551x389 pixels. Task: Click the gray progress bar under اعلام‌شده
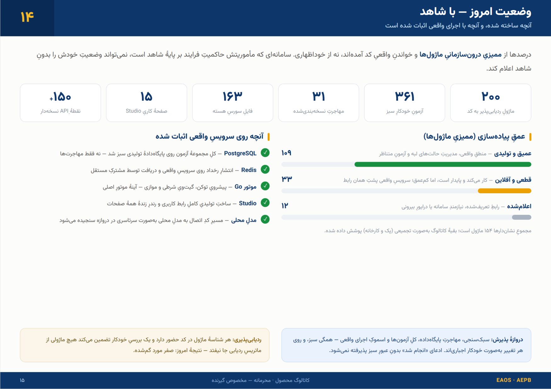point(521,217)
